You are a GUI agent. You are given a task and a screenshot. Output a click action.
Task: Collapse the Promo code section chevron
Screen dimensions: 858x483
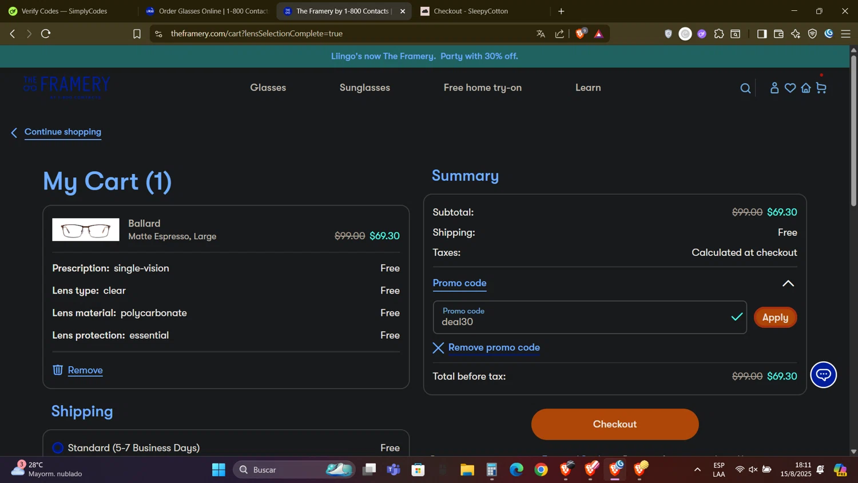point(788,283)
